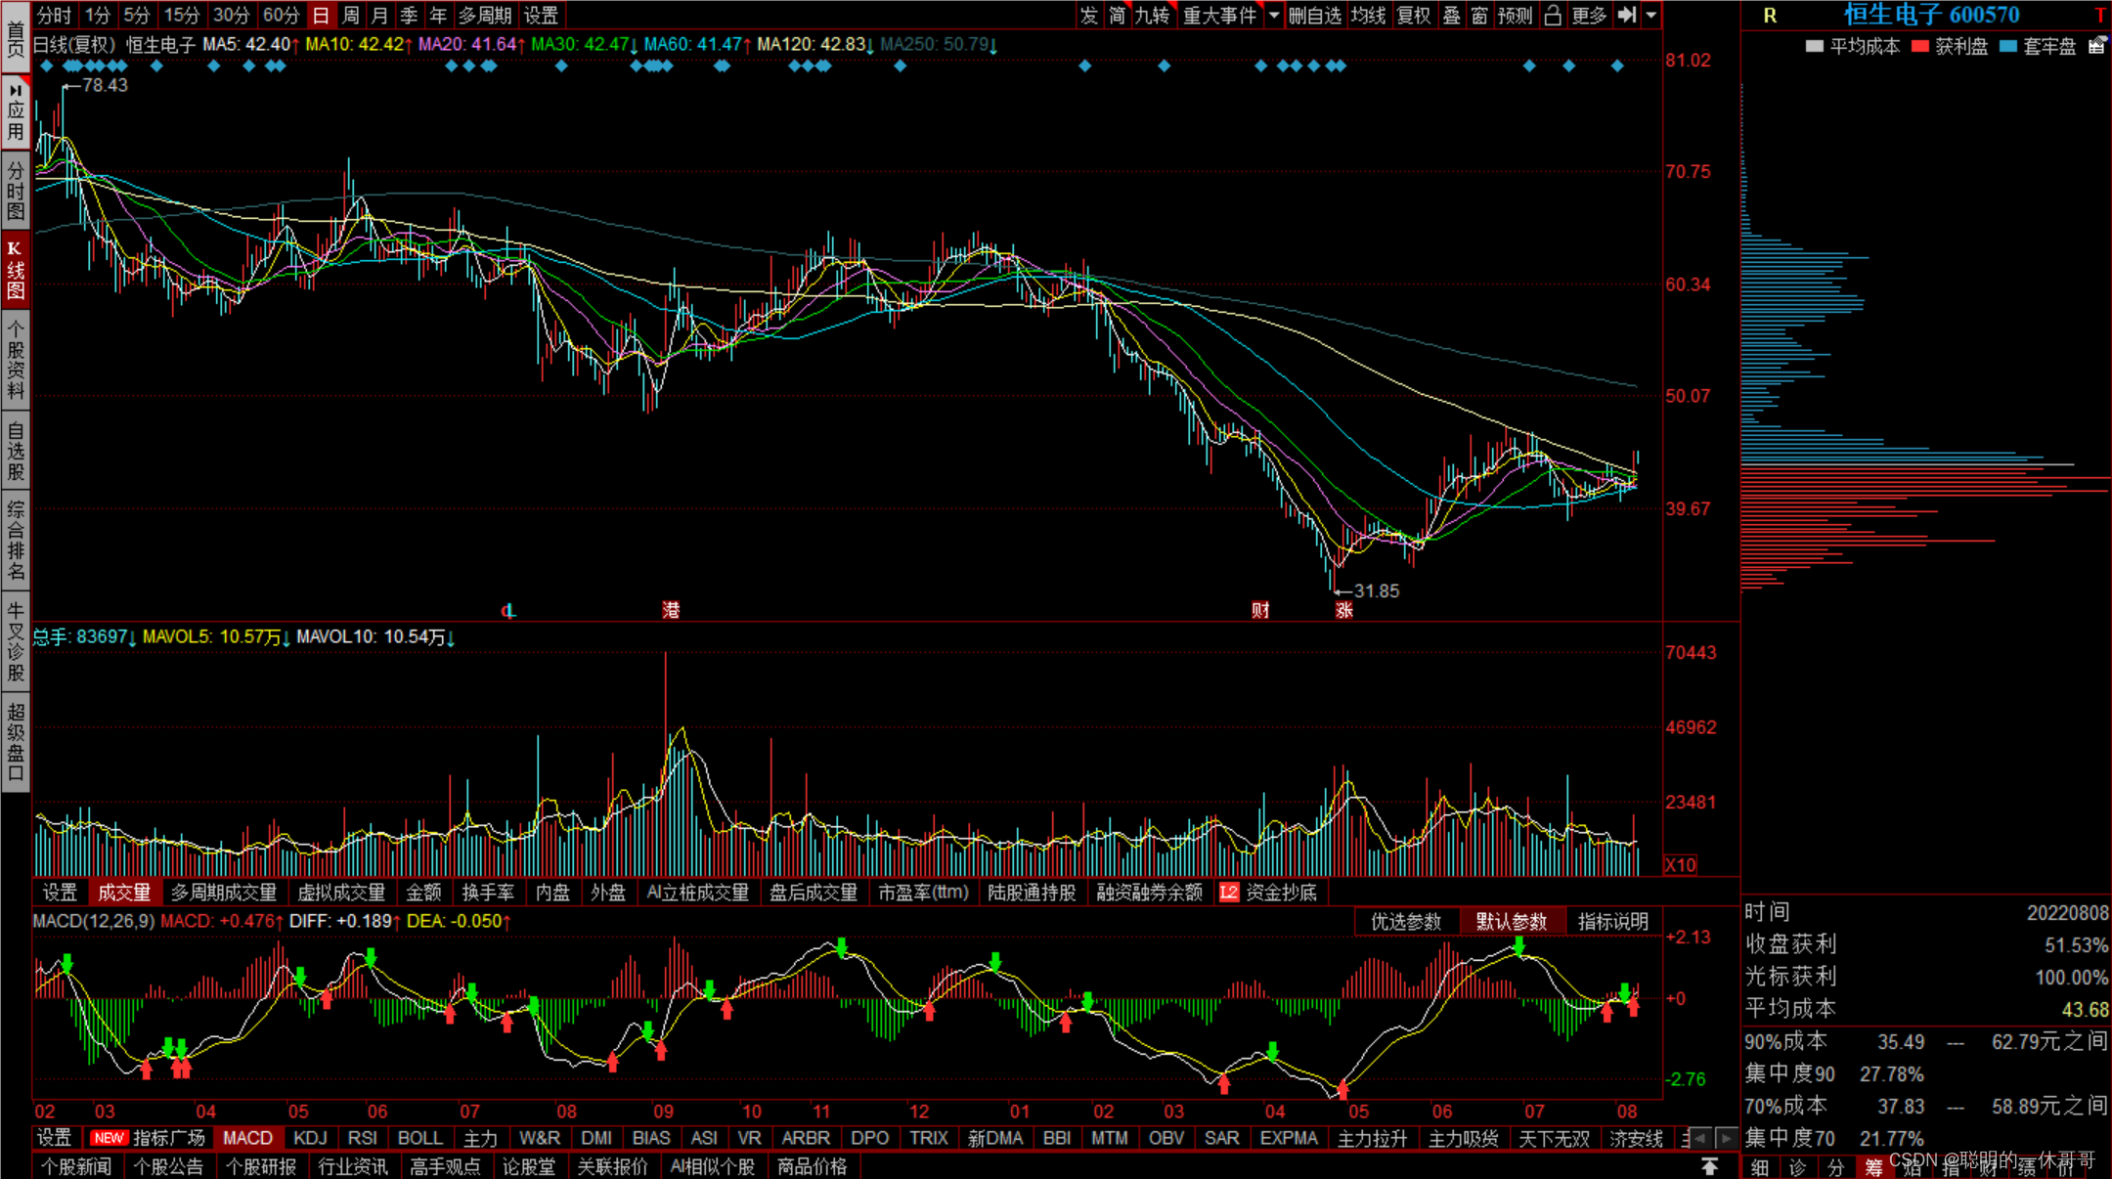Expand the 重大事件 dropdown arrow
Screen dimensions: 2112x1179
tap(1273, 15)
